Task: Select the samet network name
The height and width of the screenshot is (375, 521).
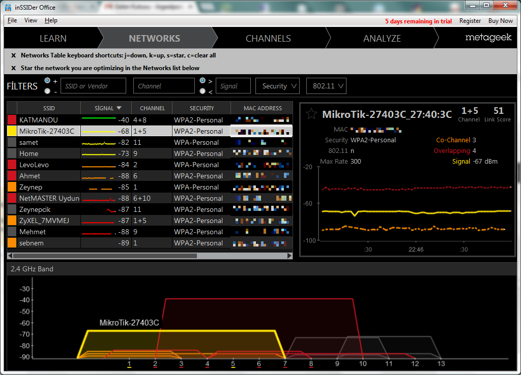Action: point(28,142)
